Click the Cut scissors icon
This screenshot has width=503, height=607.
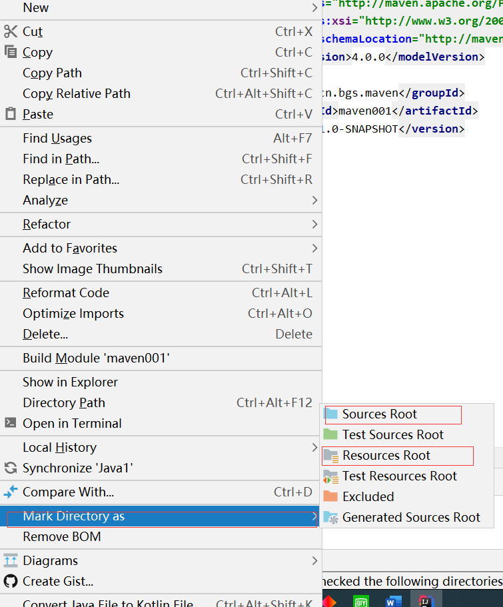pyautogui.click(x=11, y=31)
